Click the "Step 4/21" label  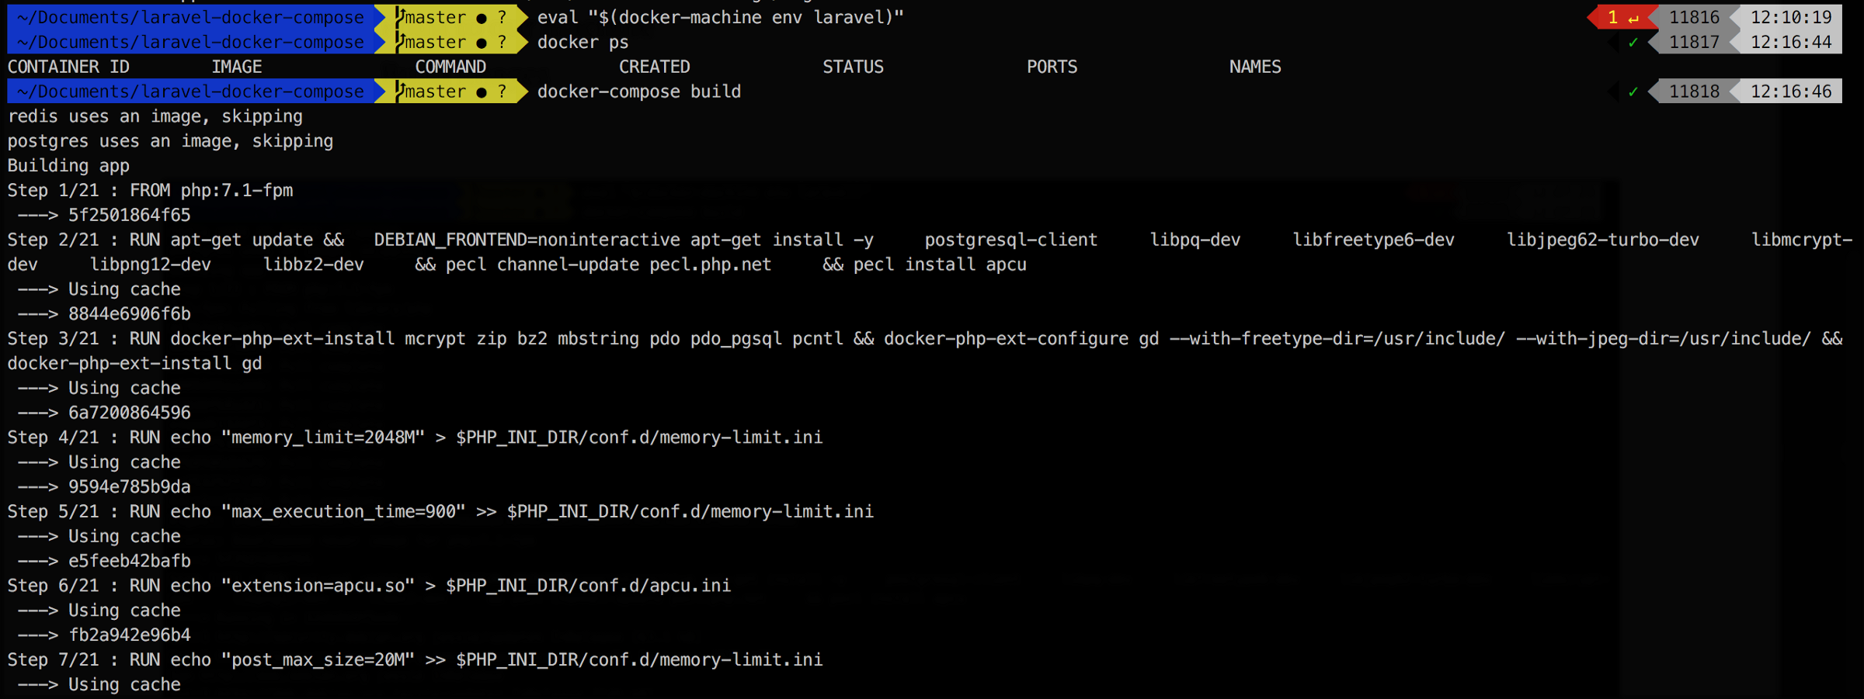click(53, 438)
